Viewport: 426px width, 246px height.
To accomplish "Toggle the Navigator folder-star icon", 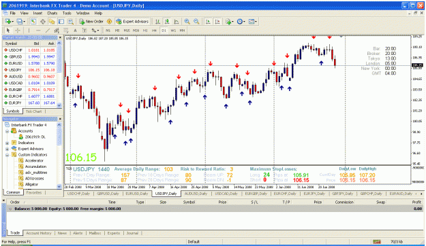I will (52, 21).
